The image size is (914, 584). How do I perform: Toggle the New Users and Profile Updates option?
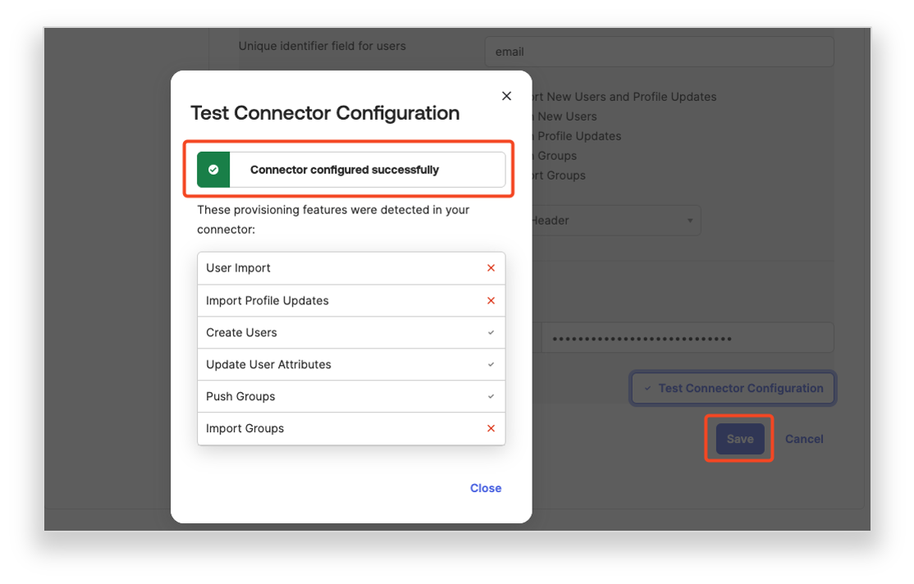(x=630, y=97)
